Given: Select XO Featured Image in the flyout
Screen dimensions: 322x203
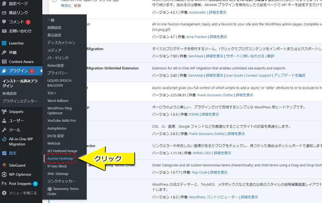Looking at the screenshot, I should coord(62,151).
